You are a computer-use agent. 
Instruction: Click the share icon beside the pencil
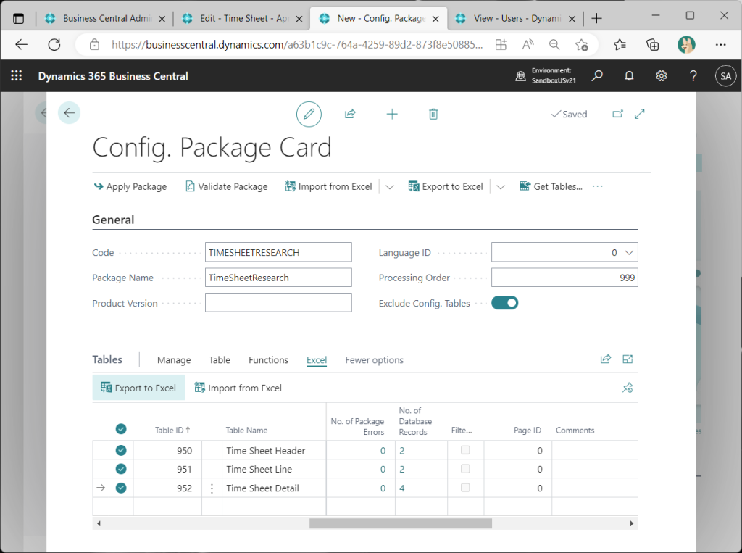coord(350,114)
